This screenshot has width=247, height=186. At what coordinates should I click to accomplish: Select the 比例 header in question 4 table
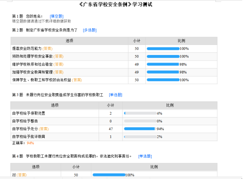[x=154, y=167]
